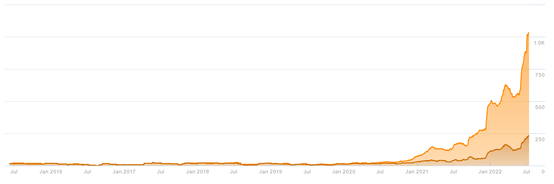This screenshot has width=554, height=184.
Task: Click the "Jan 2018" x-axis label
Action: (197, 172)
